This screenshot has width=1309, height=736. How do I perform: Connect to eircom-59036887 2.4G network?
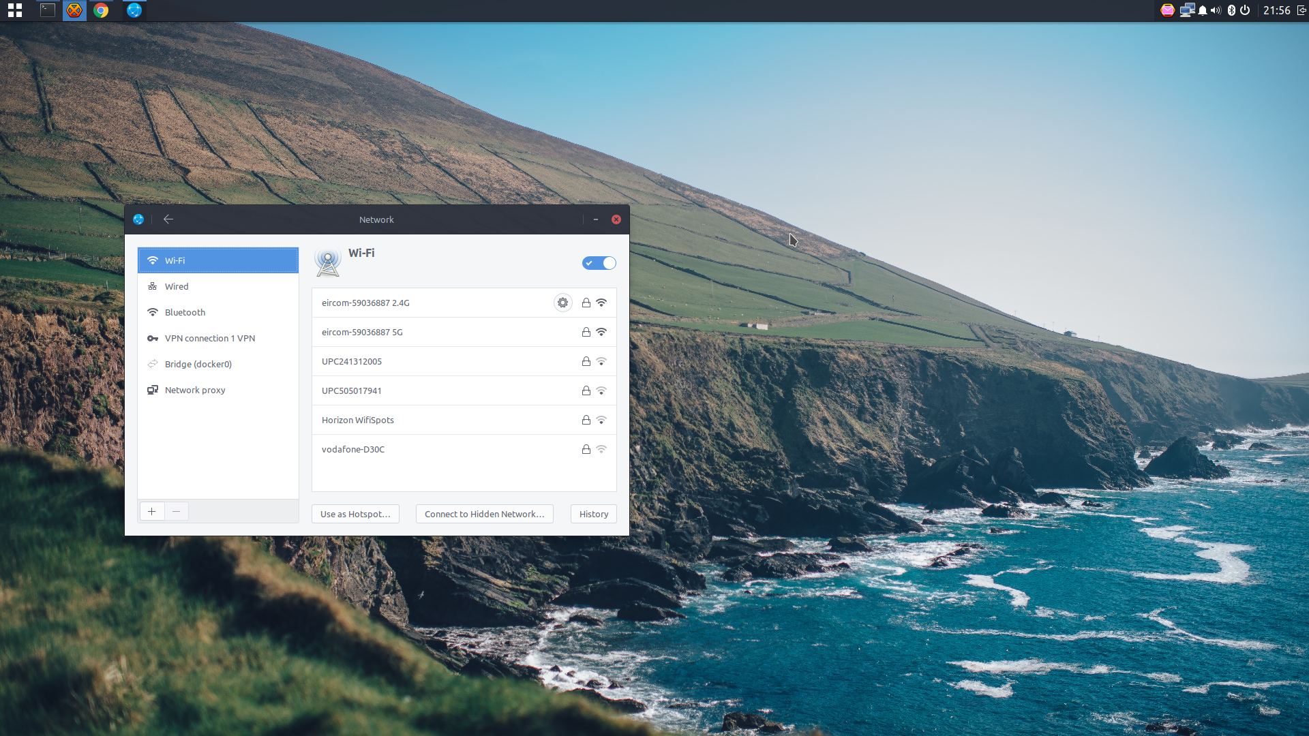pyautogui.click(x=464, y=303)
